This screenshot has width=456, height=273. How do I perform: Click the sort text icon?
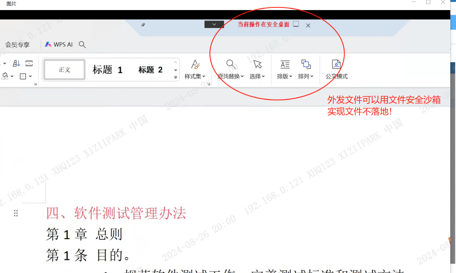17,64
